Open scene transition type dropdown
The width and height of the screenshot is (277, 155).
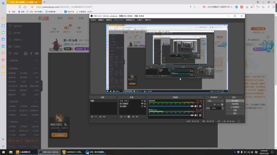coord(215,101)
